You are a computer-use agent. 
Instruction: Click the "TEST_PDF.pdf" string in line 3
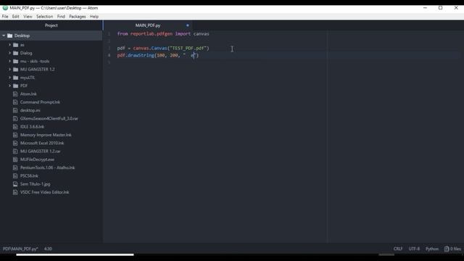(188, 49)
